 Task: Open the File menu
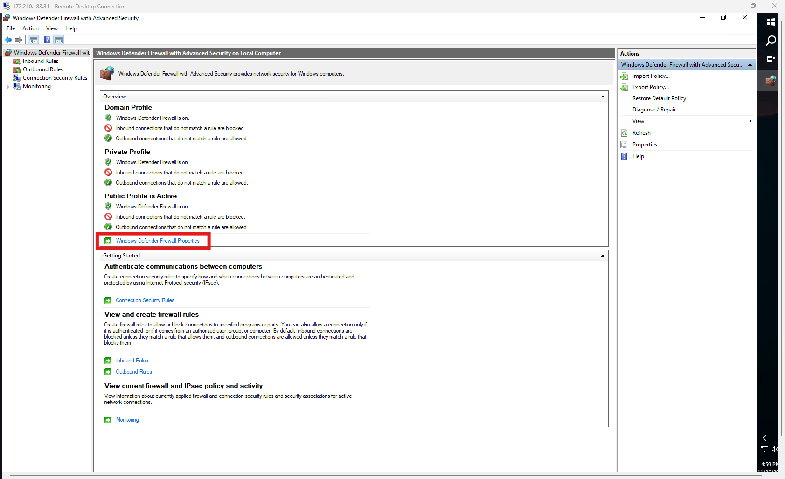click(x=11, y=28)
